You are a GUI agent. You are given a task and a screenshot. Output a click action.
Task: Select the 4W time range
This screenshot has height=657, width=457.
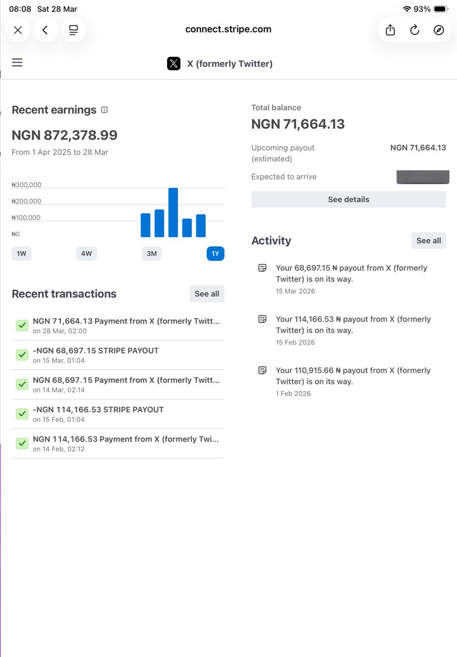pos(87,253)
